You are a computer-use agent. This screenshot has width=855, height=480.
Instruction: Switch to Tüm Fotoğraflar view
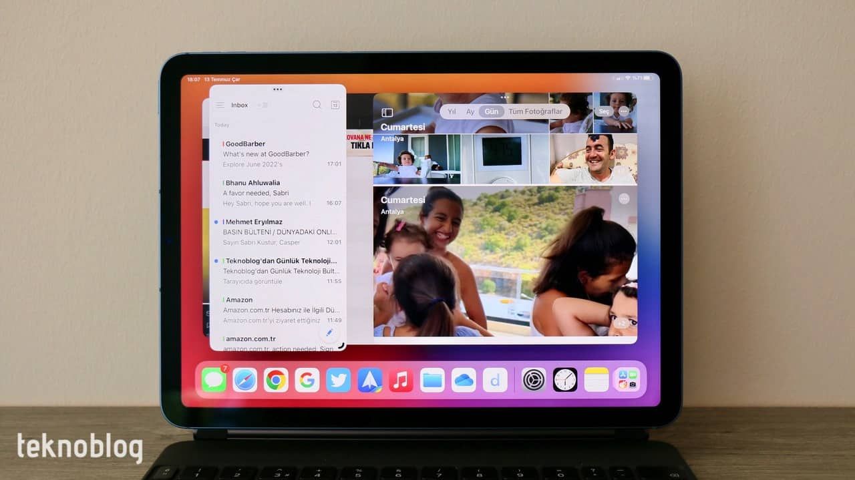click(x=536, y=111)
